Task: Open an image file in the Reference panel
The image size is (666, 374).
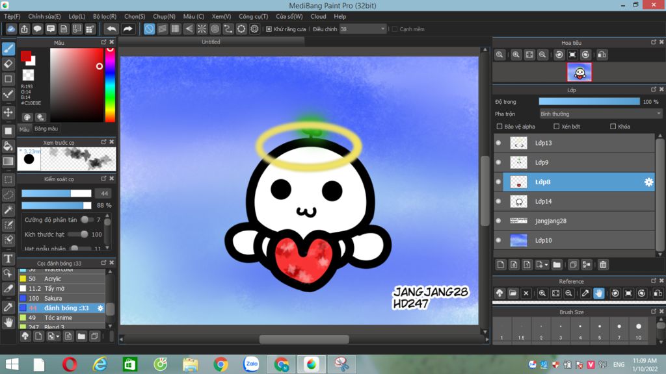Action: click(x=513, y=293)
